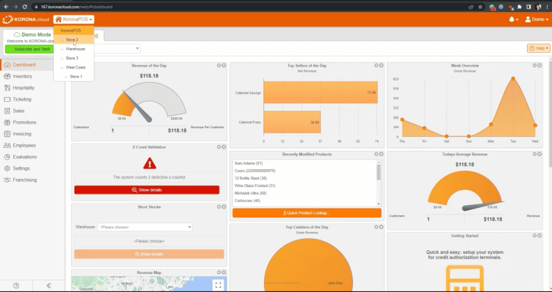Open Franchising section in the sidebar
The width and height of the screenshot is (552, 292).
25,180
